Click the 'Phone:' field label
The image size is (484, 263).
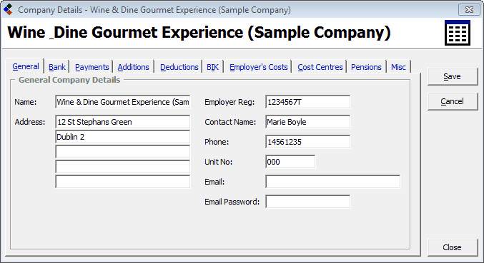click(217, 142)
